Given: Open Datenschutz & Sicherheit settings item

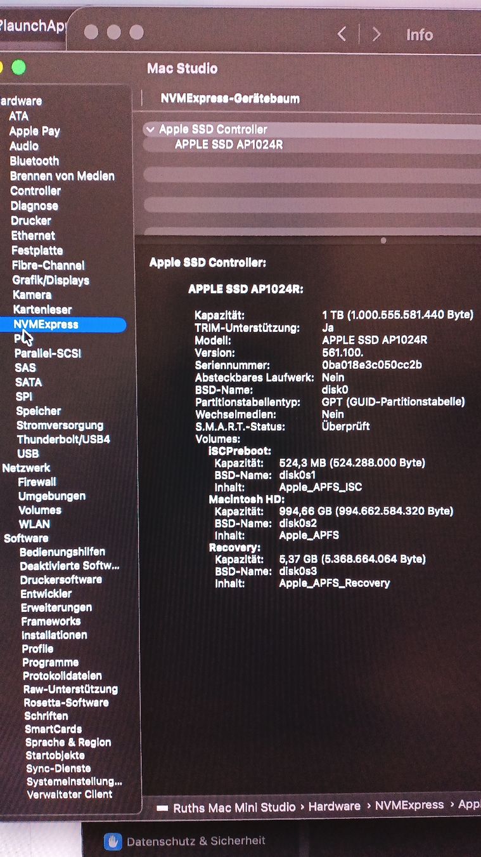Looking at the screenshot, I should point(185,841).
